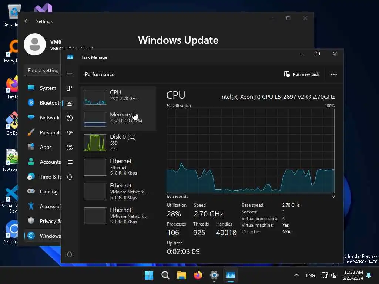Screen dimensions: 379x284
Task: Open the three-dot more options menu
Action: point(333,74)
